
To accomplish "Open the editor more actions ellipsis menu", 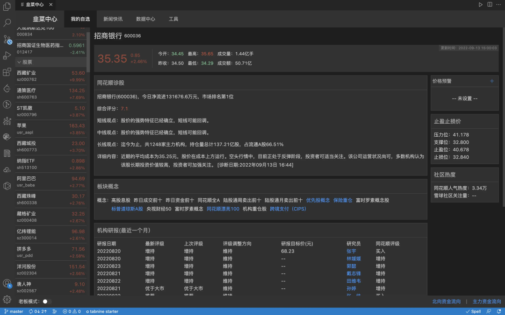I will coord(498,4).
